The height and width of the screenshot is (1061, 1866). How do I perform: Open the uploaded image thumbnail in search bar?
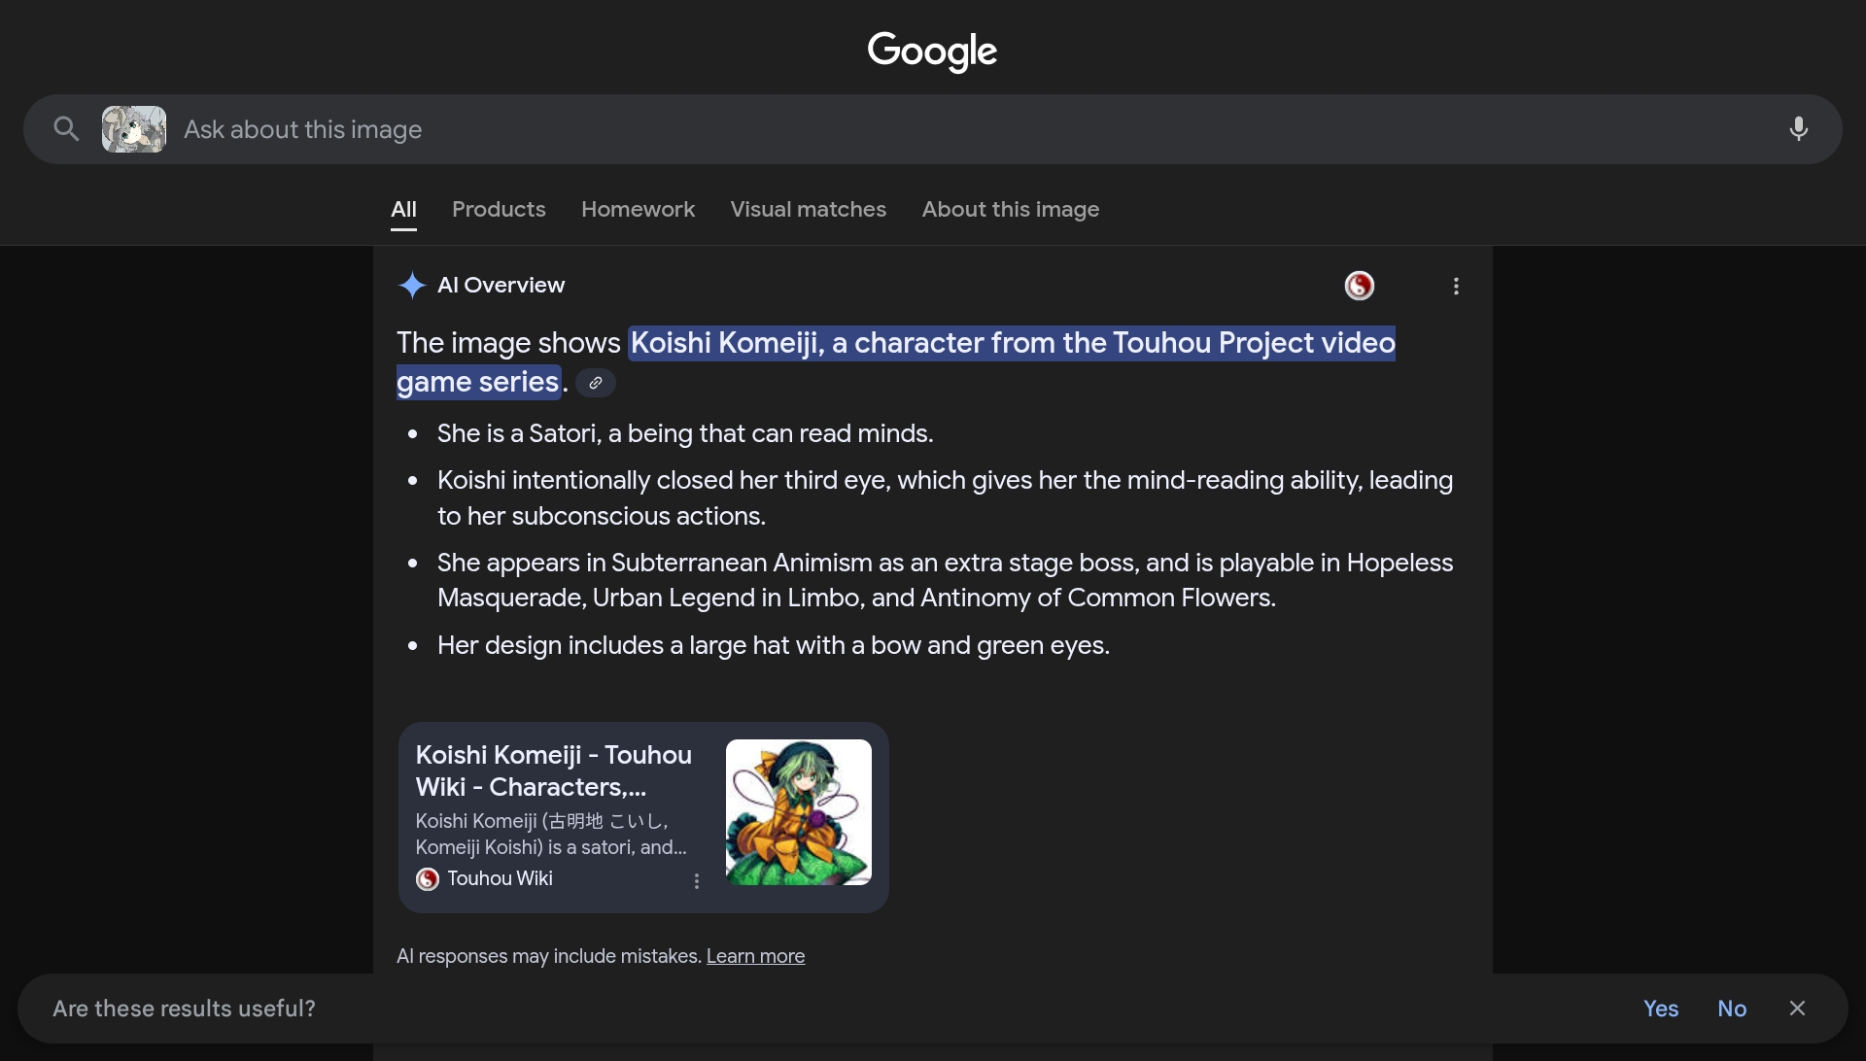coord(134,129)
